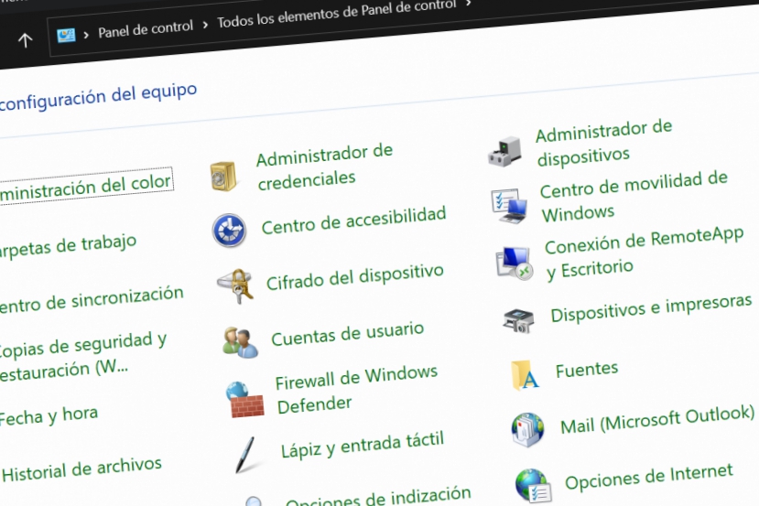Expand chevron before Panel de control breadcrumb
The height and width of the screenshot is (506, 759).
tap(86, 33)
